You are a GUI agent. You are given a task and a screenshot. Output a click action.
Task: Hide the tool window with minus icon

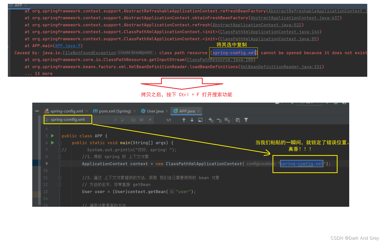37,111
